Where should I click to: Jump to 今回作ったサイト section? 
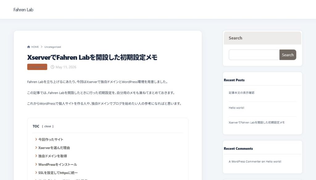[x=51, y=140]
